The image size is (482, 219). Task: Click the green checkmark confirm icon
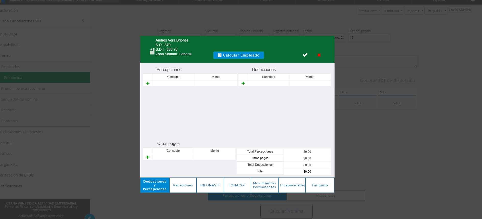(x=305, y=55)
